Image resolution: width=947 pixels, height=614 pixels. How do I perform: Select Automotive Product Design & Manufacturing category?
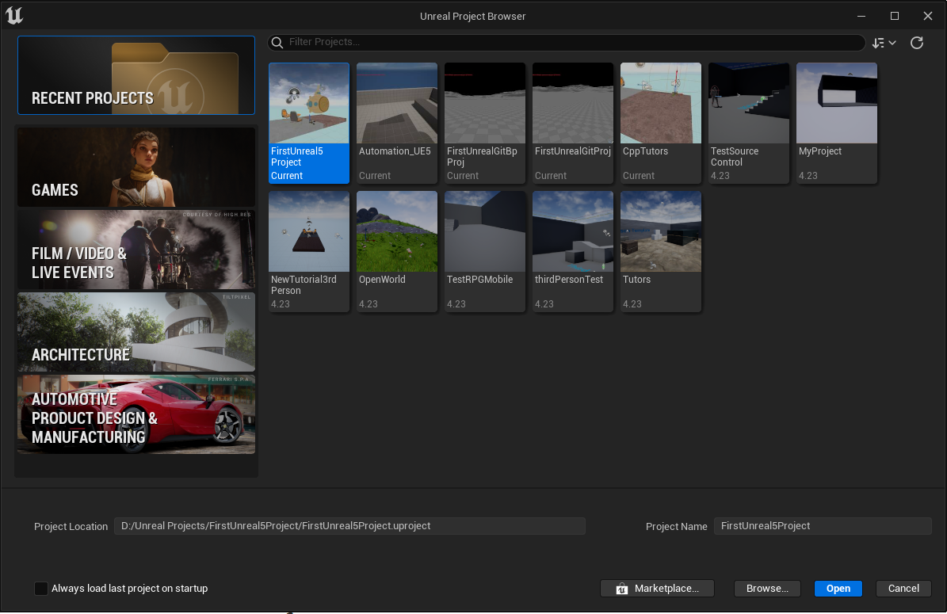tap(136, 414)
